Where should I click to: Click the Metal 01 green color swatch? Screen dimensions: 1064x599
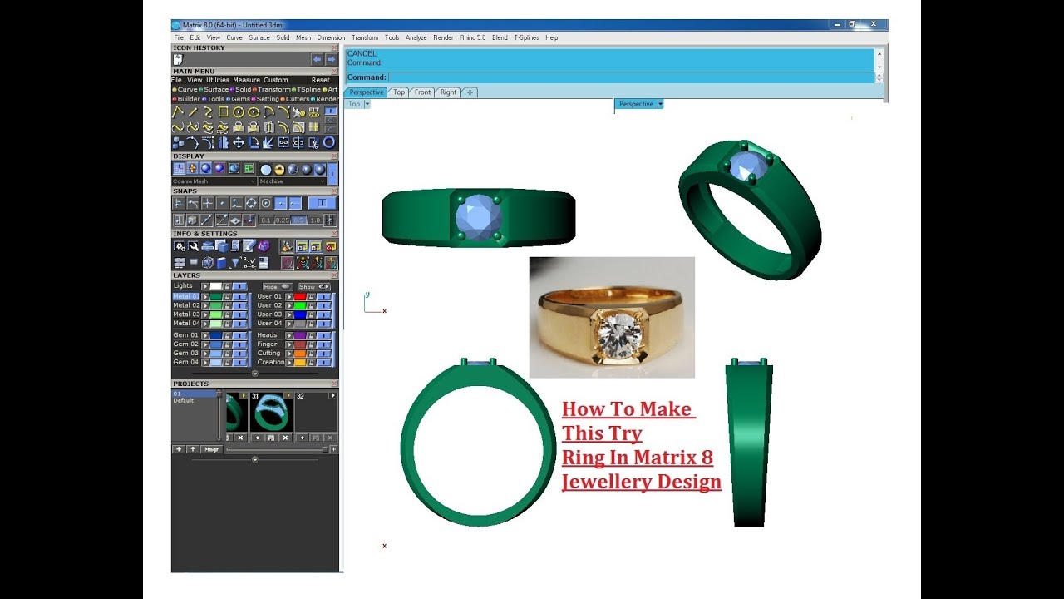tap(216, 297)
